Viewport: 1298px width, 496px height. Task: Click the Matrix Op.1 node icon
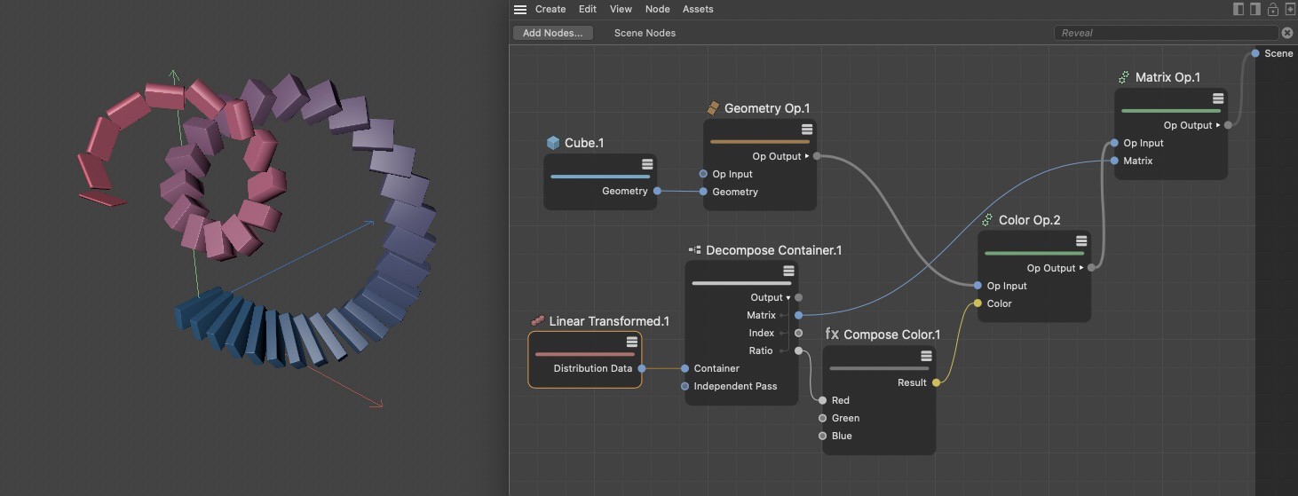click(x=1124, y=77)
